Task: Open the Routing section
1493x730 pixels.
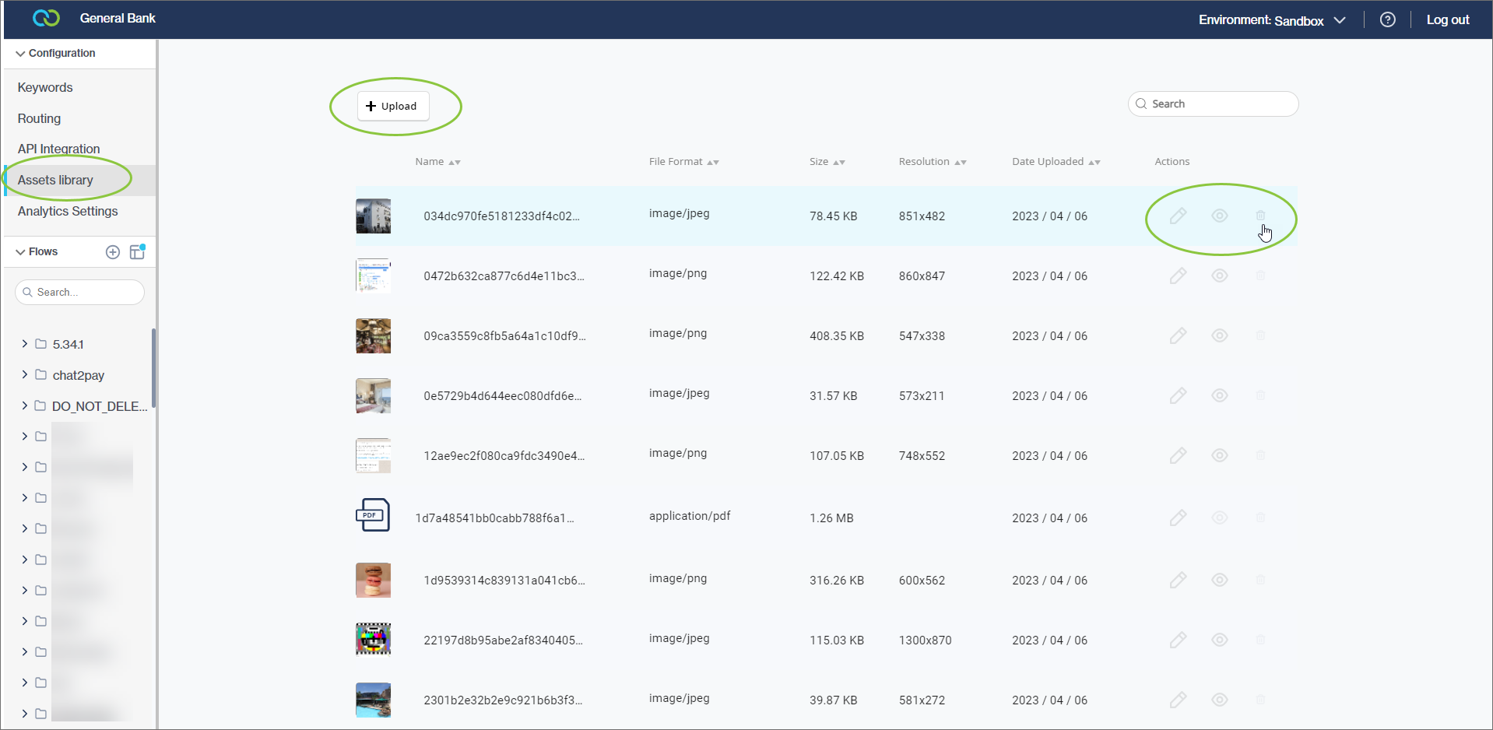Action: (x=39, y=118)
